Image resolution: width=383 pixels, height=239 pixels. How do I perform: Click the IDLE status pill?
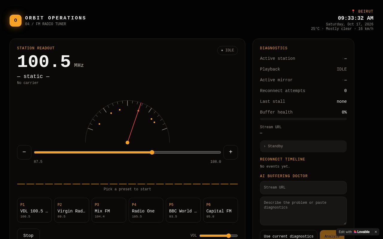227,50
